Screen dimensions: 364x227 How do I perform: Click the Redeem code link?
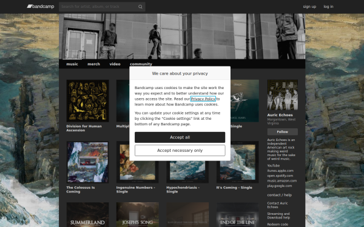[278, 225]
